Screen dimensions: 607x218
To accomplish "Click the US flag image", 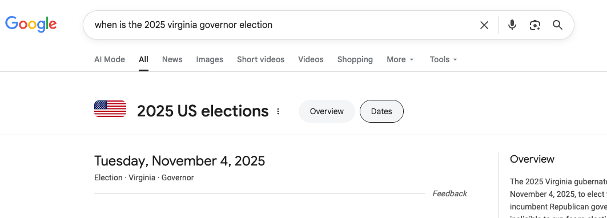I will coord(110,109).
